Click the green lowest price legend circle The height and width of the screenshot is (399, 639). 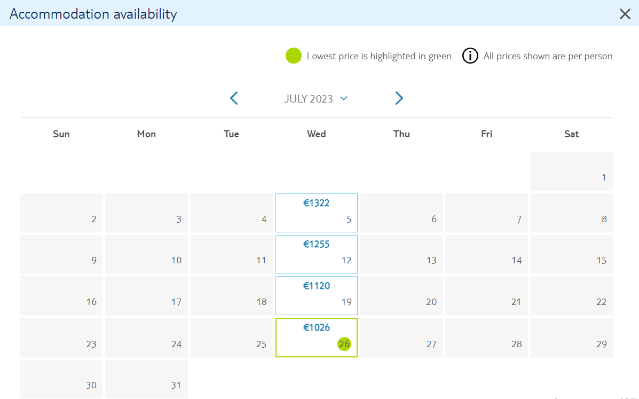coord(294,56)
